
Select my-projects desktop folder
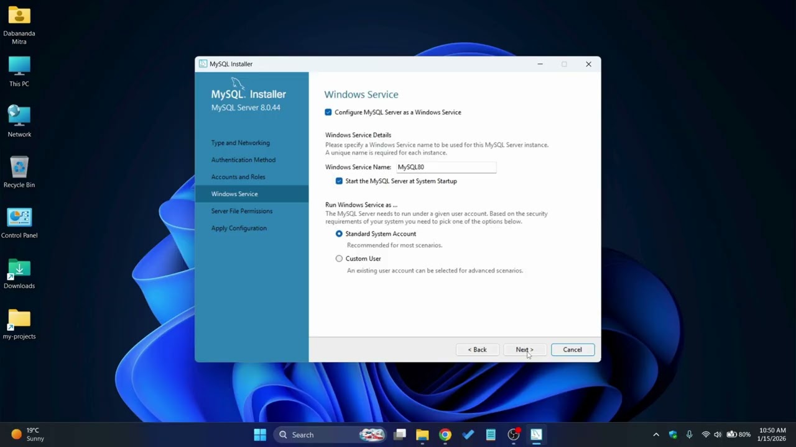pos(19,324)
